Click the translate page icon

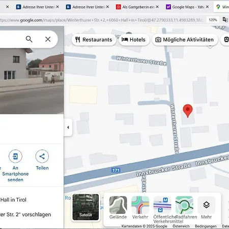click(225, 20)
